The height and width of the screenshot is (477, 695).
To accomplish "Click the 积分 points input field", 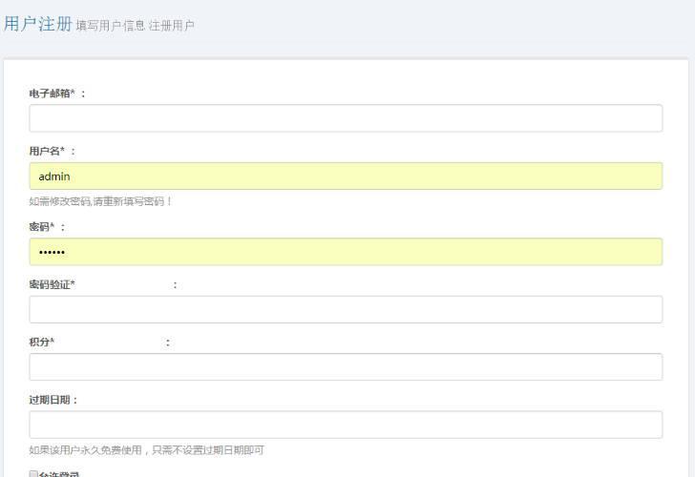I will click(x=346, y=367).
